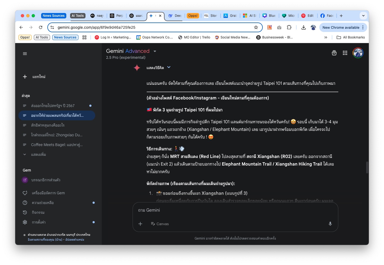This screenshot has width=384, height=265.
Task: Open Businessweek bookmark
Action: point(274,37)
